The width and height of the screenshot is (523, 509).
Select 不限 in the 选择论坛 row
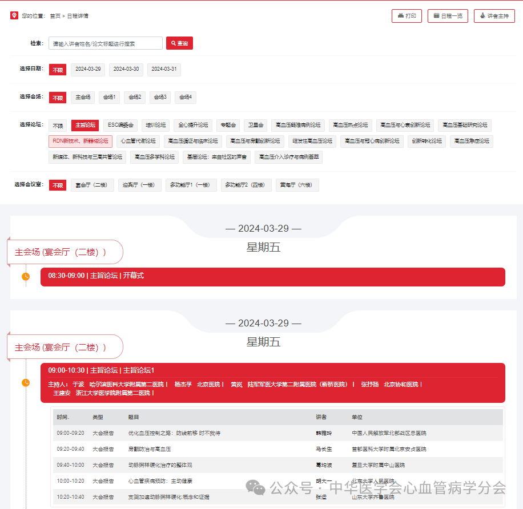coord(58,126)
